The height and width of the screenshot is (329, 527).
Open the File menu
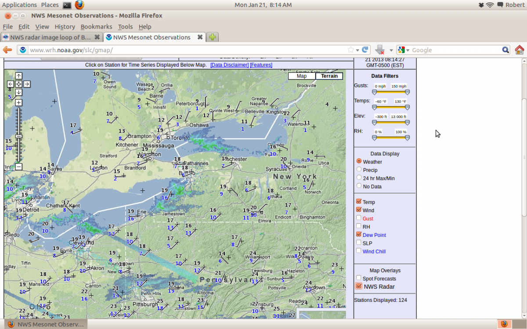click(x=7, y=27)
